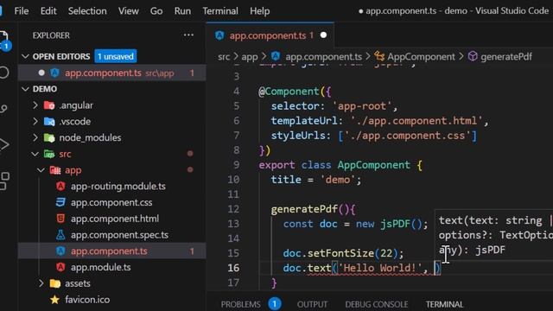Open the Run menu
The height and width of the screenshot is (311, 553).
coord(182,11)
